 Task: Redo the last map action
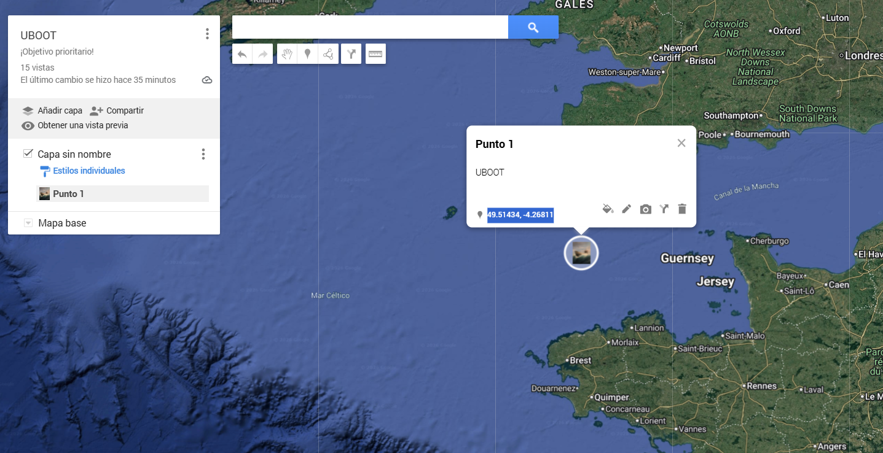(262, 54)
